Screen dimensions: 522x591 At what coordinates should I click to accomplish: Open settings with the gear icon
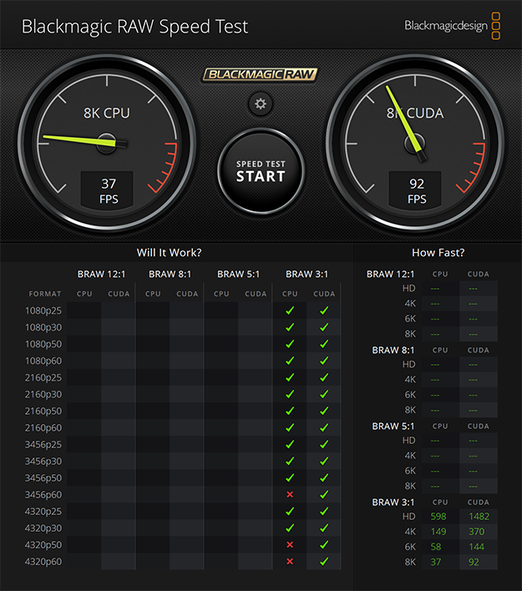click(261, 104)
